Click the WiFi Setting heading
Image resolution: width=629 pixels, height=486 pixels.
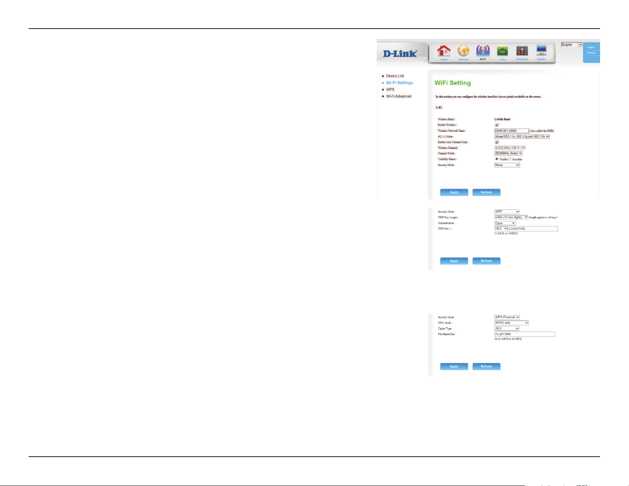[x=453, y=83]
